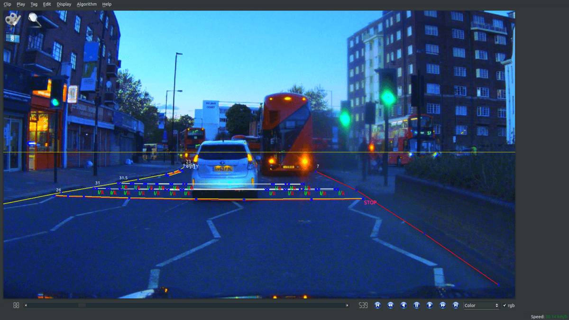The image size is (569, 320).
Task: Jump to the last frame button
Action: pyautogui.click(x=456, y=305)
